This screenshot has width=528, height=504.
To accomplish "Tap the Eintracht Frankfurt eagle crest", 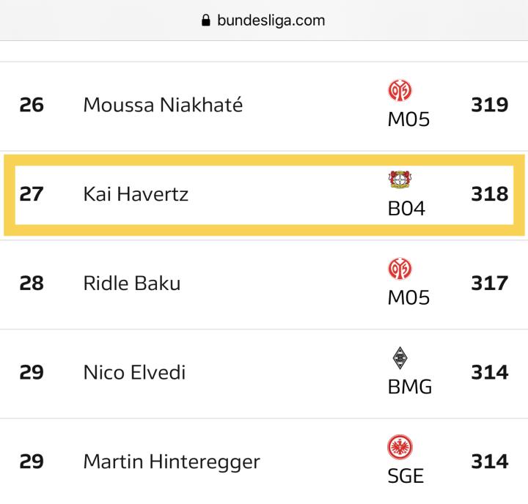I will 400,448.
